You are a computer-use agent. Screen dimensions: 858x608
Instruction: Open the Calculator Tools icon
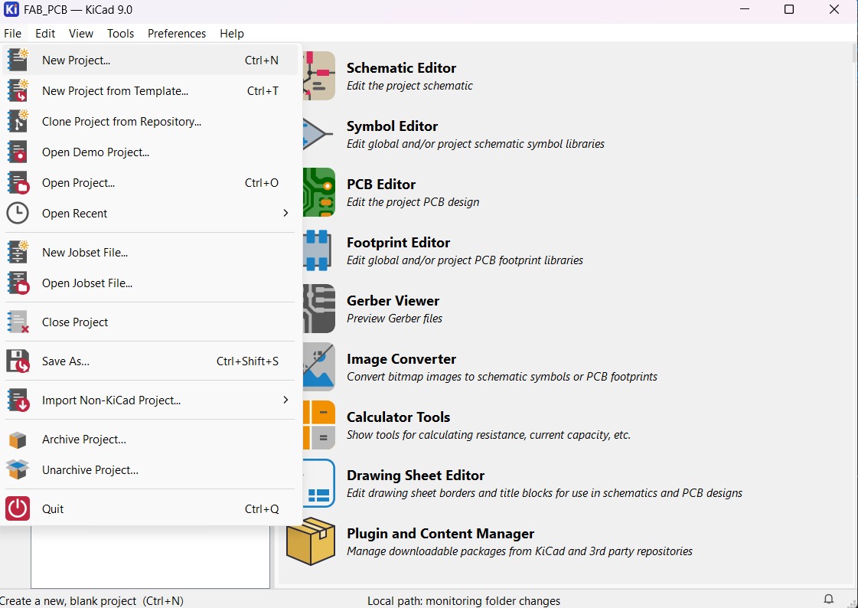click(320, 424)
